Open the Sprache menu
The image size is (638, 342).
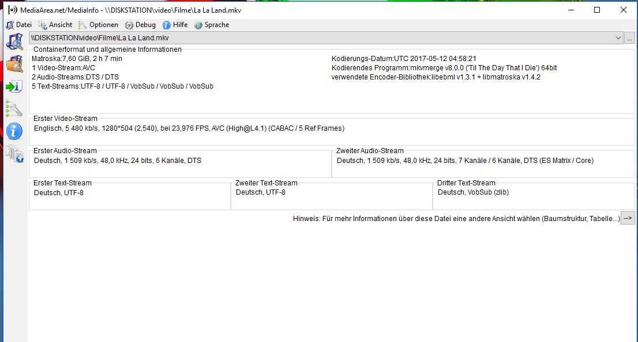coord(212,25)
